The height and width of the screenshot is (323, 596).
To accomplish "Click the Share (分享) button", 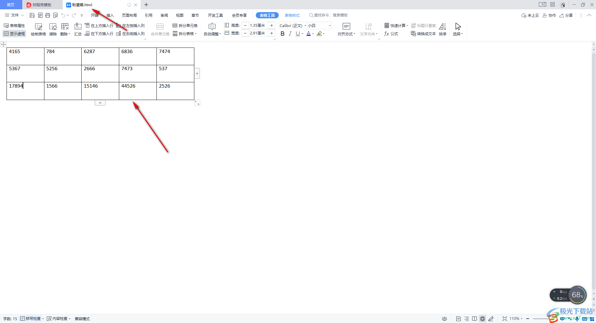I will pyautogui.click(x=566, y=15).
